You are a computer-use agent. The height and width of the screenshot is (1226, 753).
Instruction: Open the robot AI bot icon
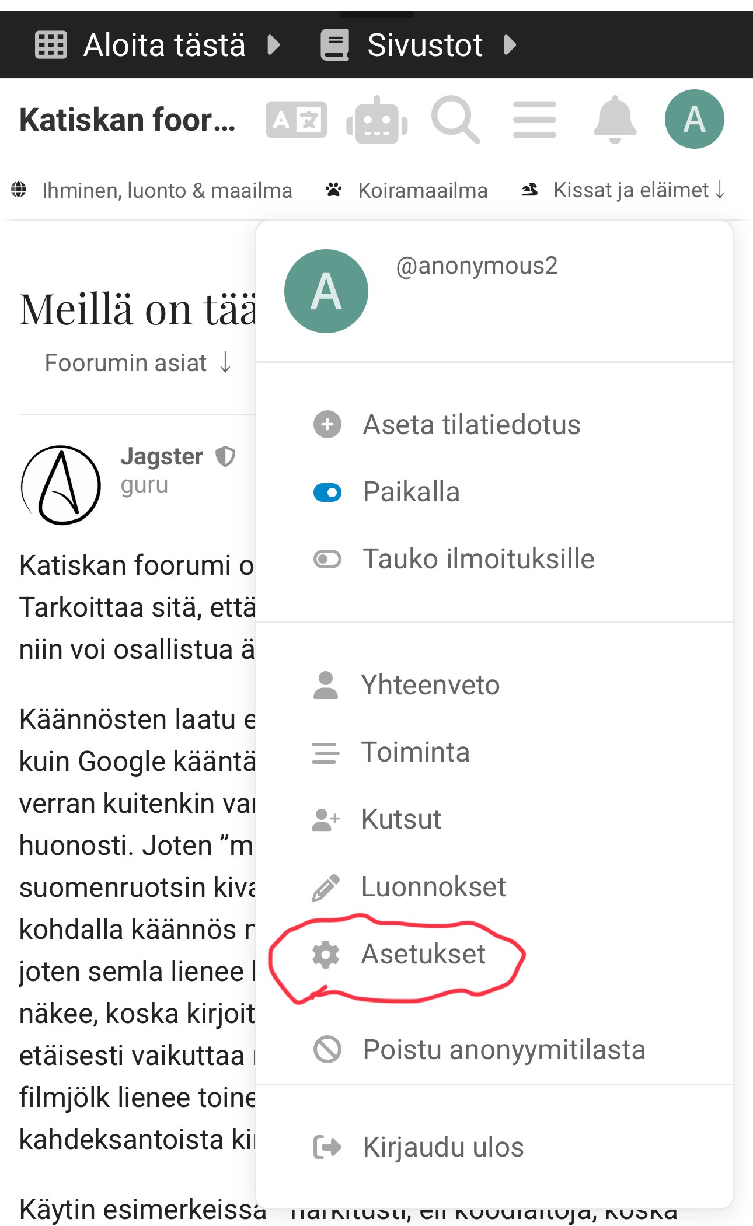[x=377, y=120]
